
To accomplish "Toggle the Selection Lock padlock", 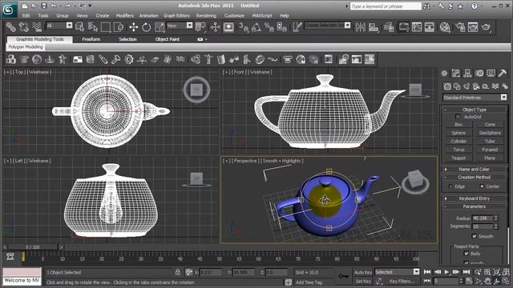I will pyautogui.click(x=178, y=272).
